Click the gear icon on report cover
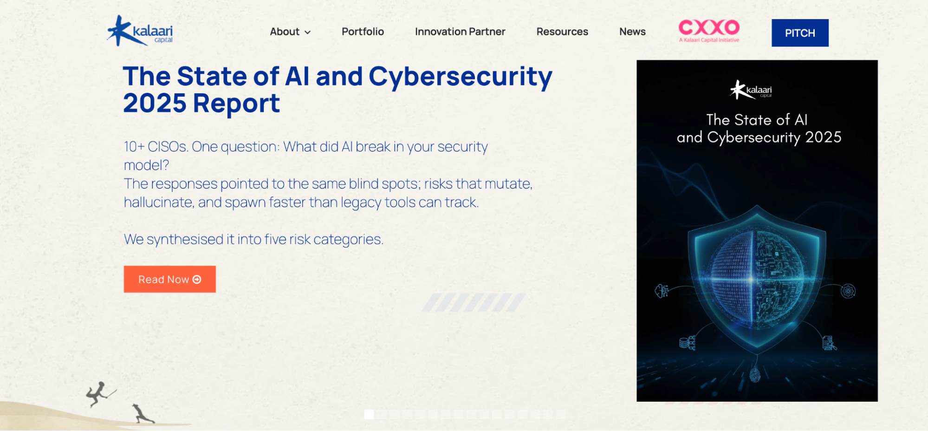This screenshot has height=431, width=928. [x=848, y=291]
